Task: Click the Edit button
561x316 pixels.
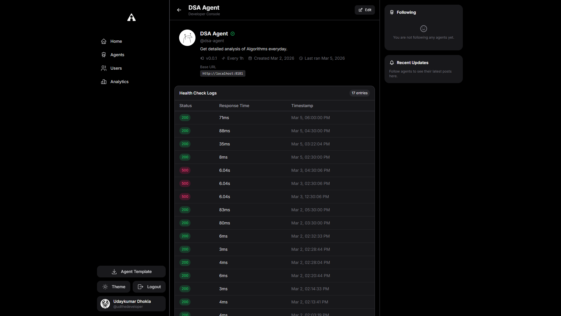Action: [x=365, y=10]
